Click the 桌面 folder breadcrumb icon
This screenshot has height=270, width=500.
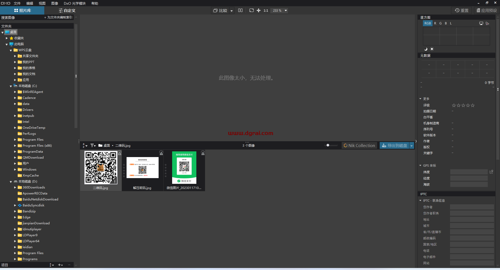pos(100,146)
